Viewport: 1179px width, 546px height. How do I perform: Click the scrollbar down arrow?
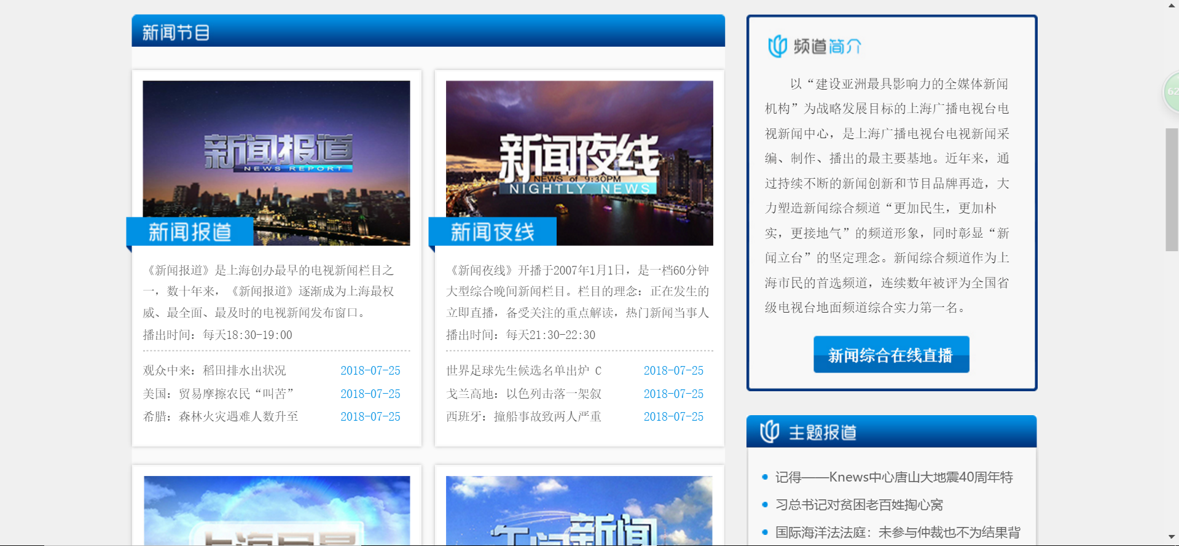pos(1172,537)
